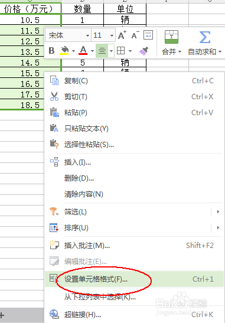Select 超链接(H)... menu entry

tap(134, 315)
